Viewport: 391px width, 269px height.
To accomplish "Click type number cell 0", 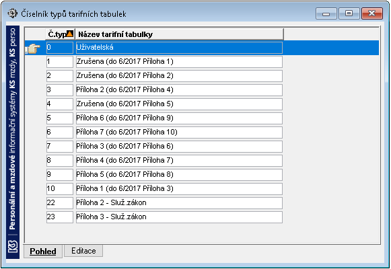I will click(x=60, y=48).
